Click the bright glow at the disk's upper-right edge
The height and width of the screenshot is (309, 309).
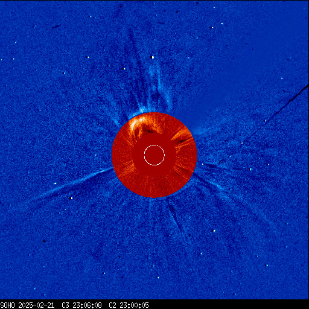click(199, 132)
